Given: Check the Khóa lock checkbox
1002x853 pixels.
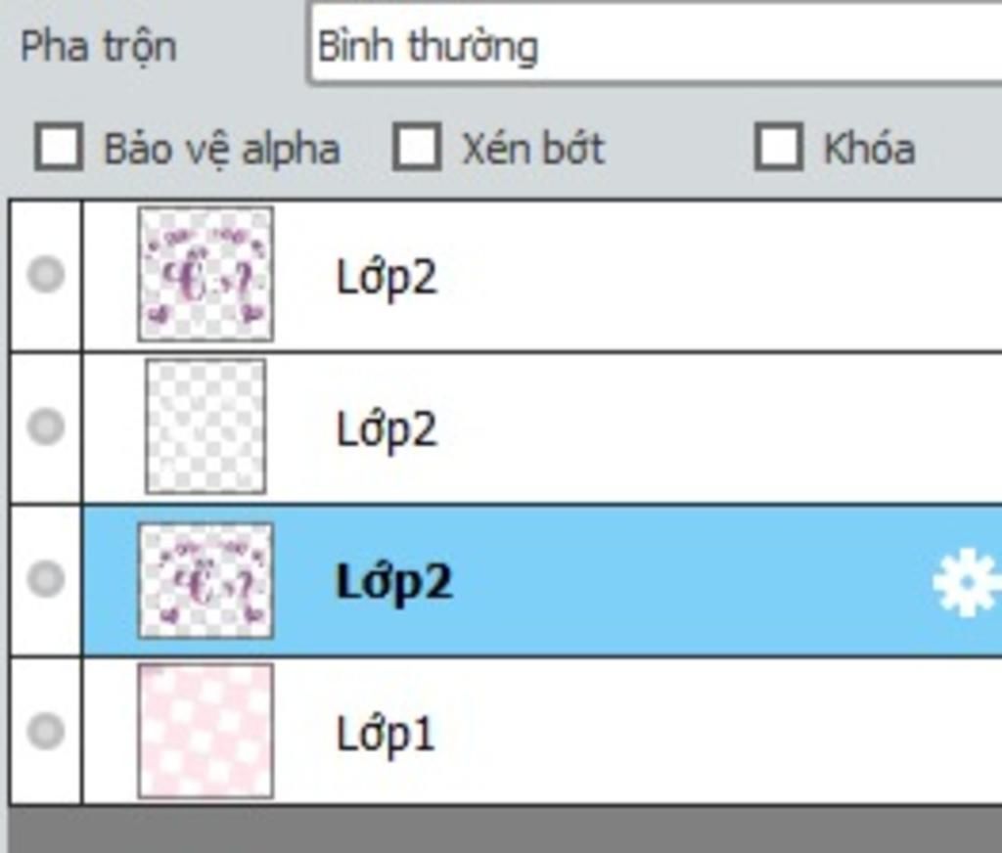Looking at the screenshot, I should 779,147.
